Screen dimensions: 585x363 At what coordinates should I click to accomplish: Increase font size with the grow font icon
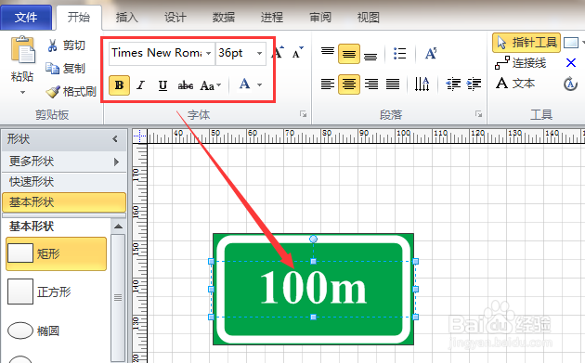click(278, 53)
